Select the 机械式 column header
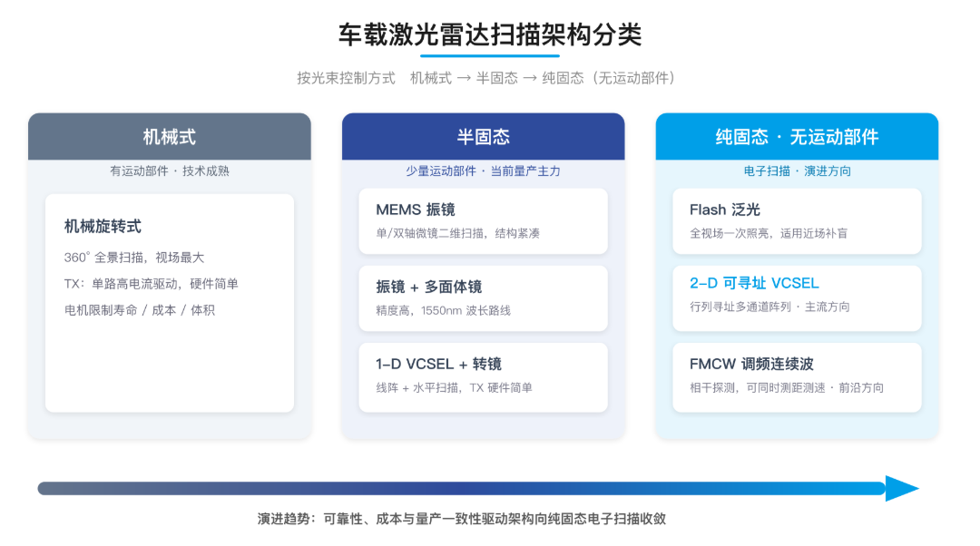Image resolution: width=980 pixels, height=546 pixels. [x=170, y=136]
